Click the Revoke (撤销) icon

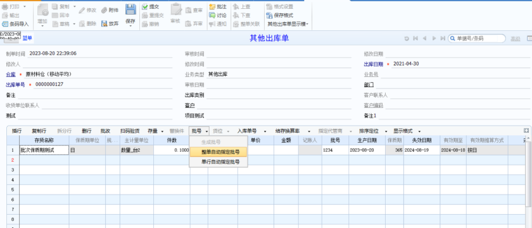145,24
